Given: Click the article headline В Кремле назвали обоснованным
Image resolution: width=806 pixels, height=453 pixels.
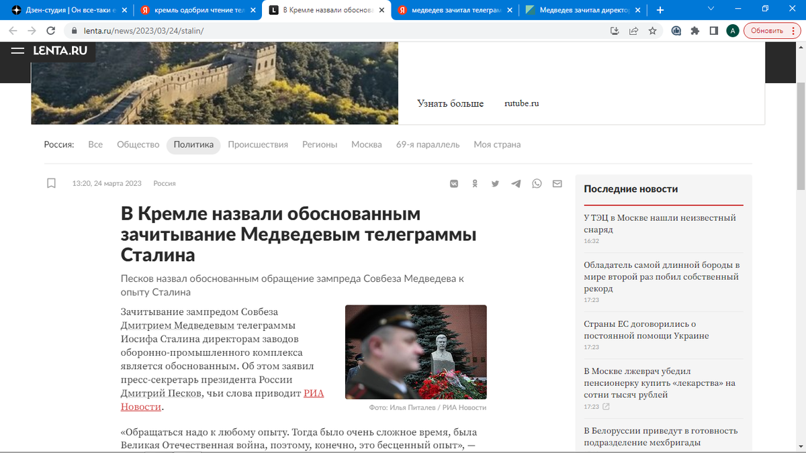Looking at the screenshot, I should pyautogui.click(x=298, y=234).
